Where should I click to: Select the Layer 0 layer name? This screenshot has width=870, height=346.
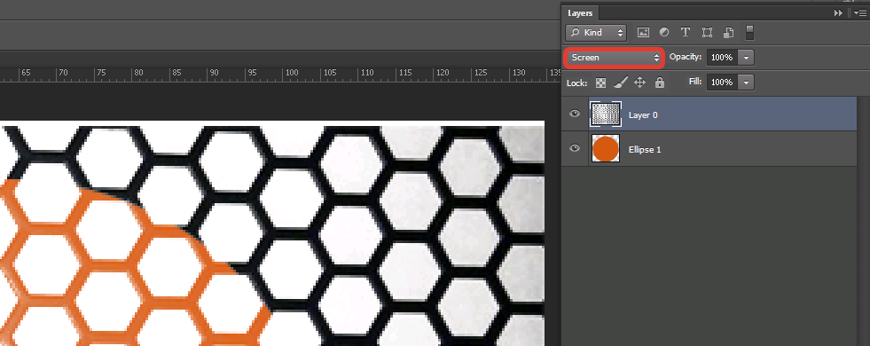[x=643, y=115]
